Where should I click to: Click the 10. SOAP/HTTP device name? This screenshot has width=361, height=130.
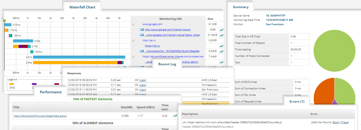(x=276, y=16)
